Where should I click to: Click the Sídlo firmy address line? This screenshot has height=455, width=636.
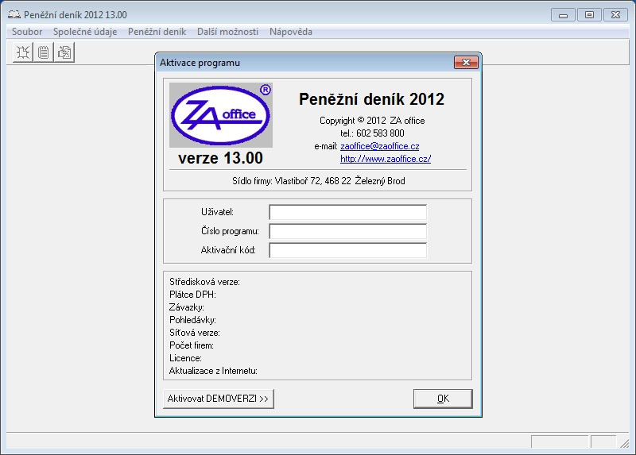tap(319, 181)
